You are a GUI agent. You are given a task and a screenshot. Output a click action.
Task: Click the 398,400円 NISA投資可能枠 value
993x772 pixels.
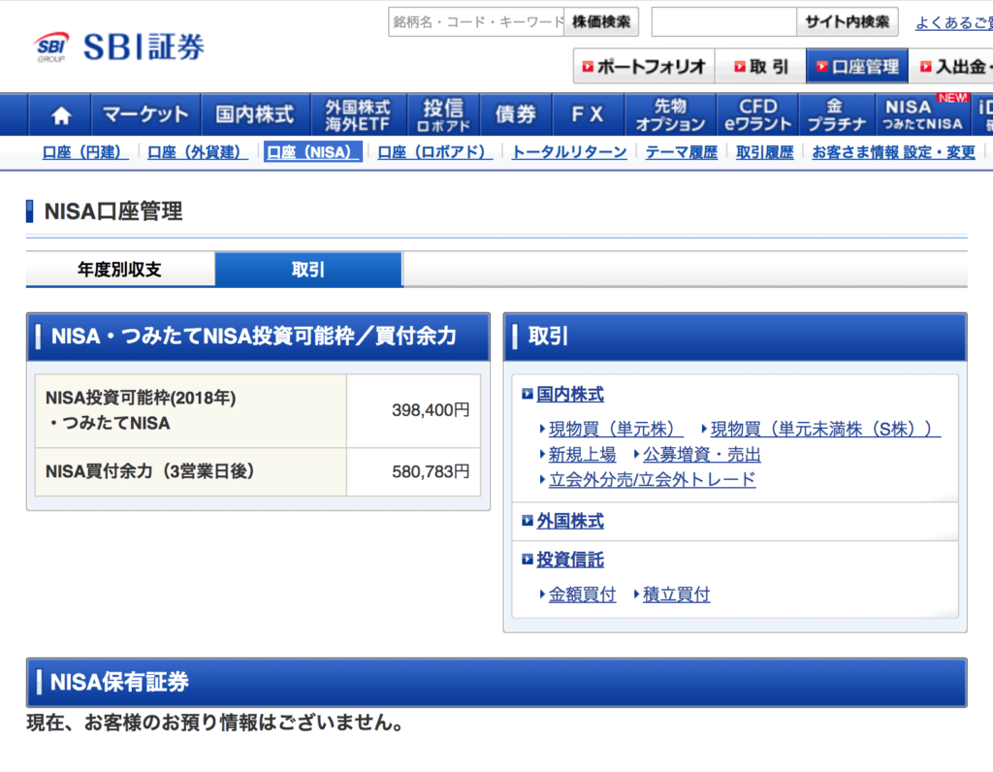[x=431, y=410]
